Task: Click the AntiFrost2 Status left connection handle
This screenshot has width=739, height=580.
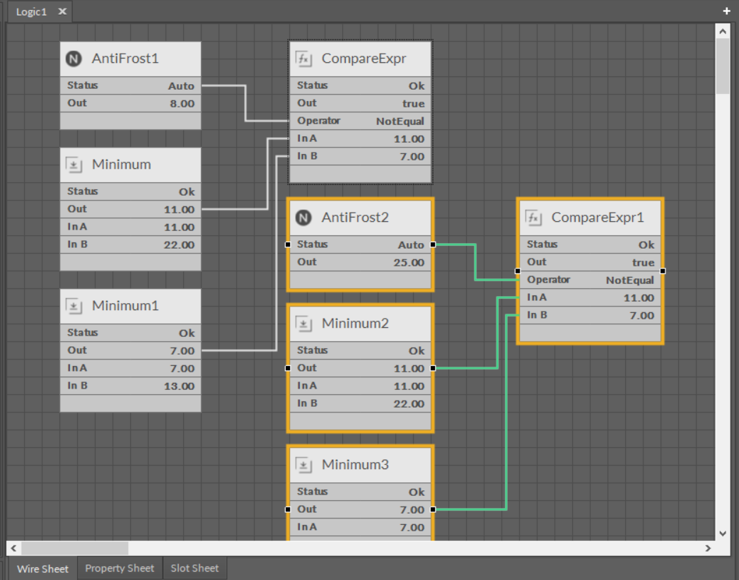Action: 288,244
